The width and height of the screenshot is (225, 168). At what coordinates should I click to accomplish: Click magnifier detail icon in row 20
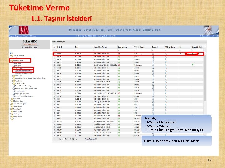166,107
